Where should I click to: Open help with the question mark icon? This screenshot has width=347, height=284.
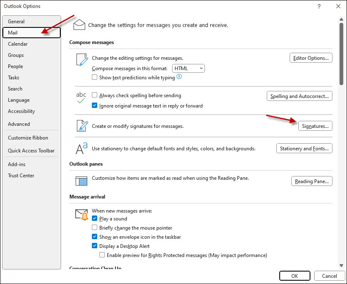pyautogui.click(x=319, y=6)
